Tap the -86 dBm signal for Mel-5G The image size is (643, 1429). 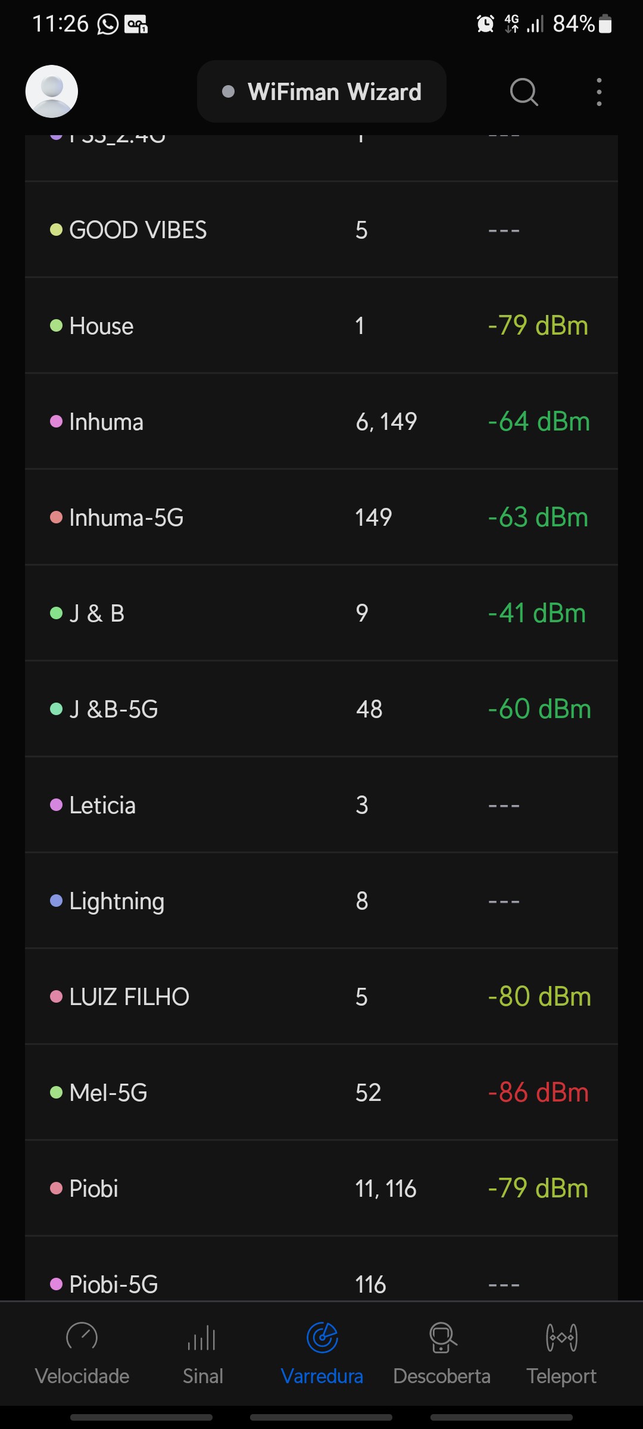click(x=538, y=1093)
